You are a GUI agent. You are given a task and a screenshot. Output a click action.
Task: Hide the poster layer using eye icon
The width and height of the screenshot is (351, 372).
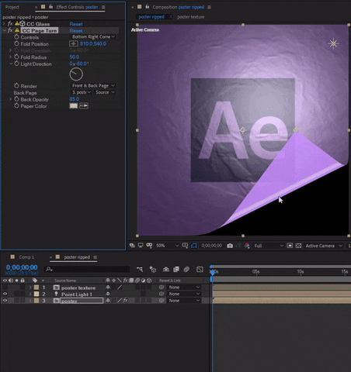pyautogui.click(x=5, y=301)
